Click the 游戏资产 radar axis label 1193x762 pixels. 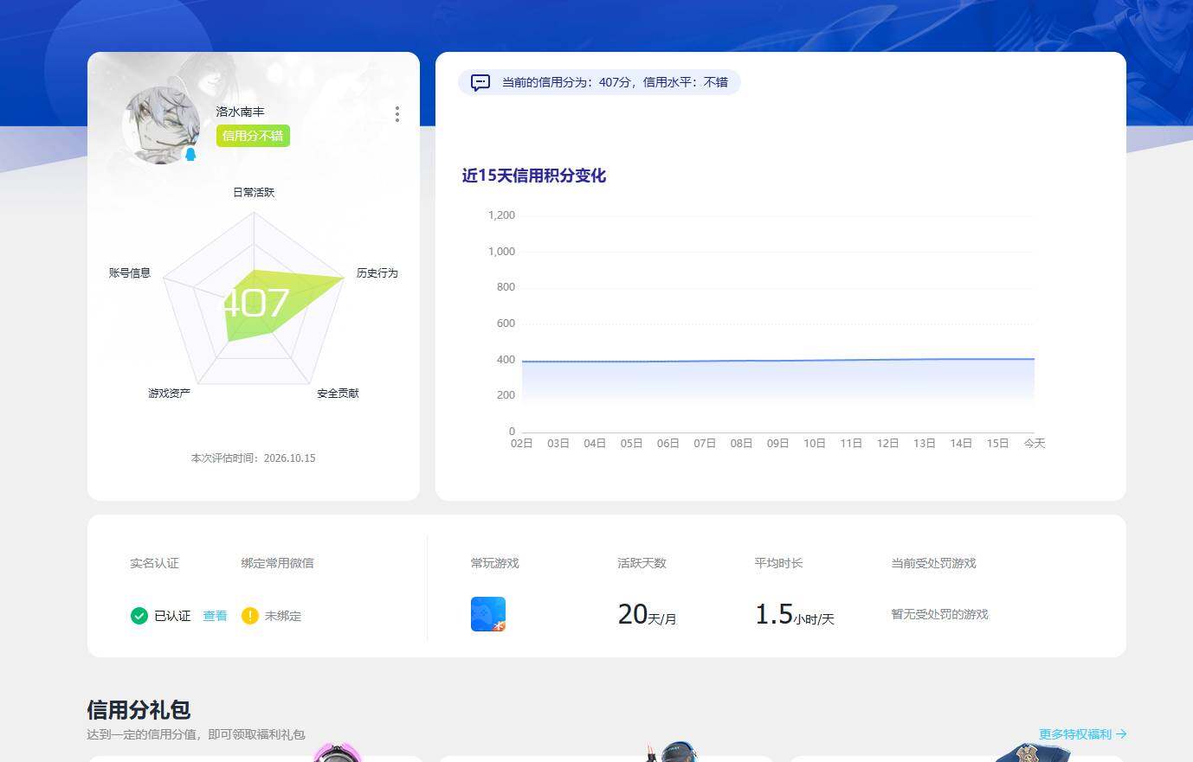tap(169, 394)
